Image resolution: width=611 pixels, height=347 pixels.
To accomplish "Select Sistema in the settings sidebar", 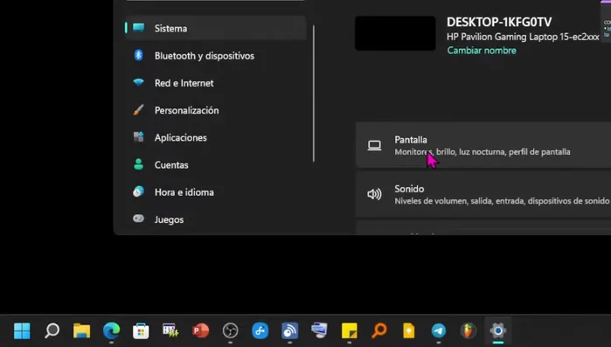I will [216, 29].
